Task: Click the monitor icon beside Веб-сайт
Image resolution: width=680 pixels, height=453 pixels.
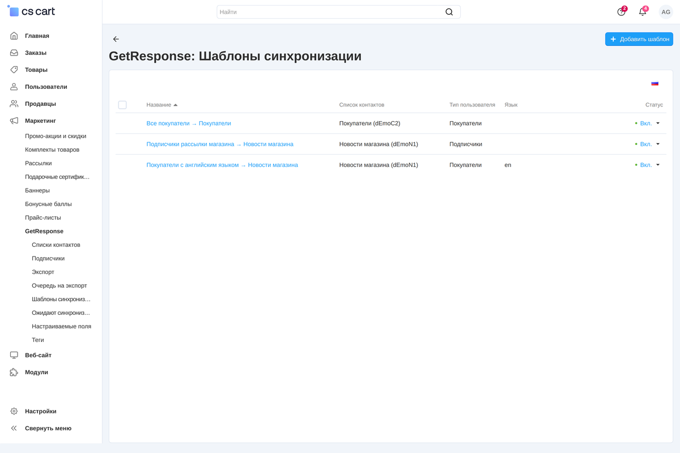Action: (14, 355)
